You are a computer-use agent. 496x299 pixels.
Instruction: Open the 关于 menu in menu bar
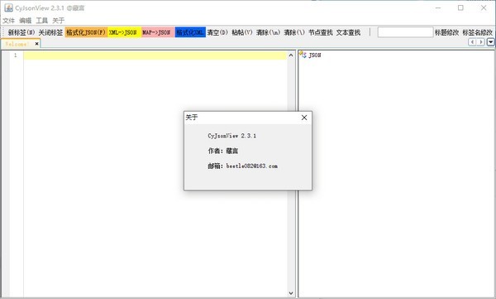[x=59, y=21]
